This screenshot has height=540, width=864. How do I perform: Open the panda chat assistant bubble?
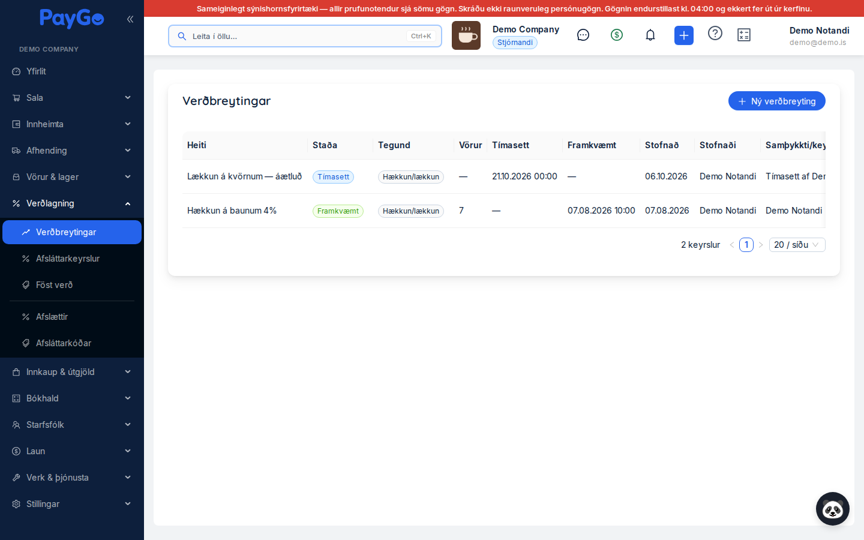pyautogui.click(x=833, y=509)
